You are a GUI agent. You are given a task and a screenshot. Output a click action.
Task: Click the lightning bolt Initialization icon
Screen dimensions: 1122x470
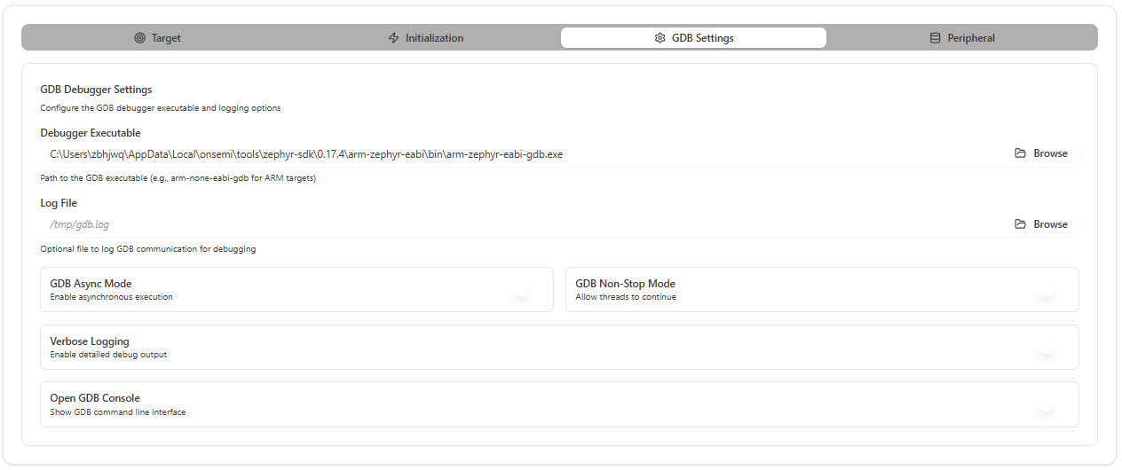[x=394, y=38]
